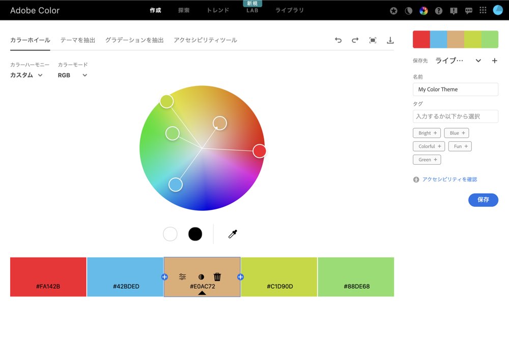
Task: Toggle the dark mode half-moon icon
Action: click(408, 11)
